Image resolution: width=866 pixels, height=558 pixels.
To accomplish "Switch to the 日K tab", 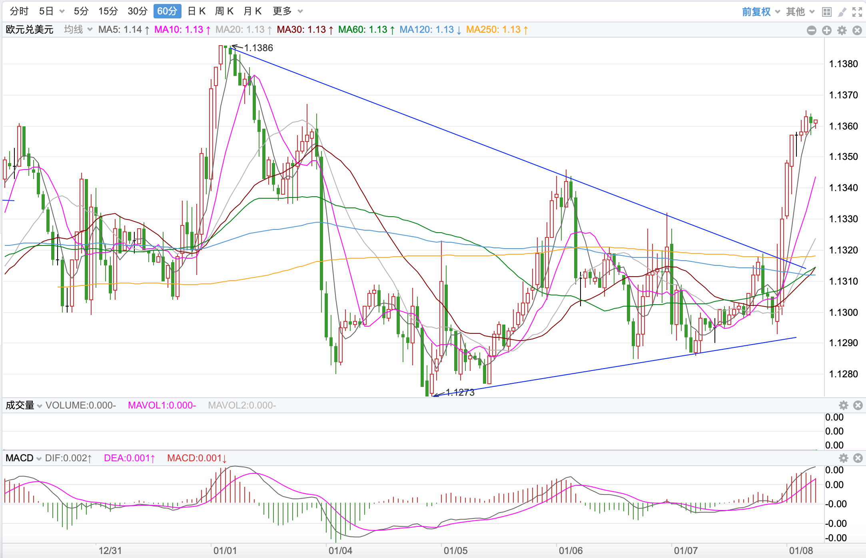I will [x=196, y=11].
